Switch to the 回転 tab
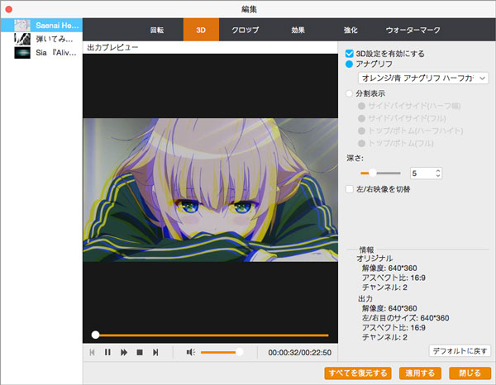 (x=157, y=30)
